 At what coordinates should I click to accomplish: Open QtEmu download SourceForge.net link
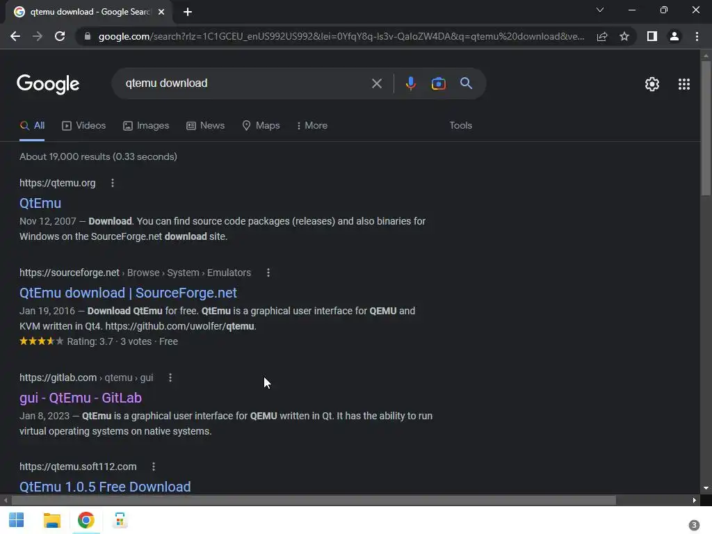[x=128, y=293]
